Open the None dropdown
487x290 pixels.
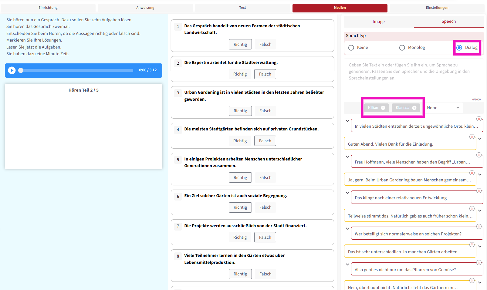click(443, 108)
